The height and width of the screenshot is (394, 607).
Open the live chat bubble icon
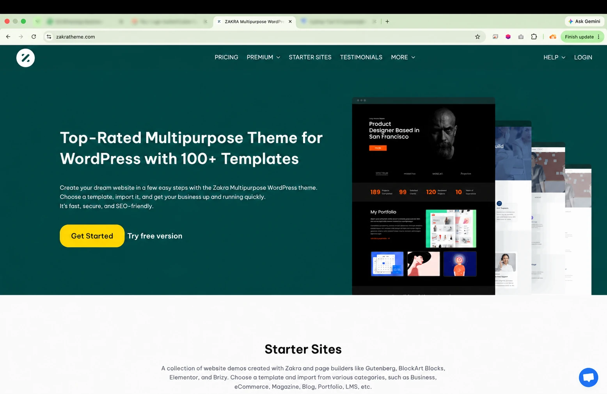click(588, 377)
